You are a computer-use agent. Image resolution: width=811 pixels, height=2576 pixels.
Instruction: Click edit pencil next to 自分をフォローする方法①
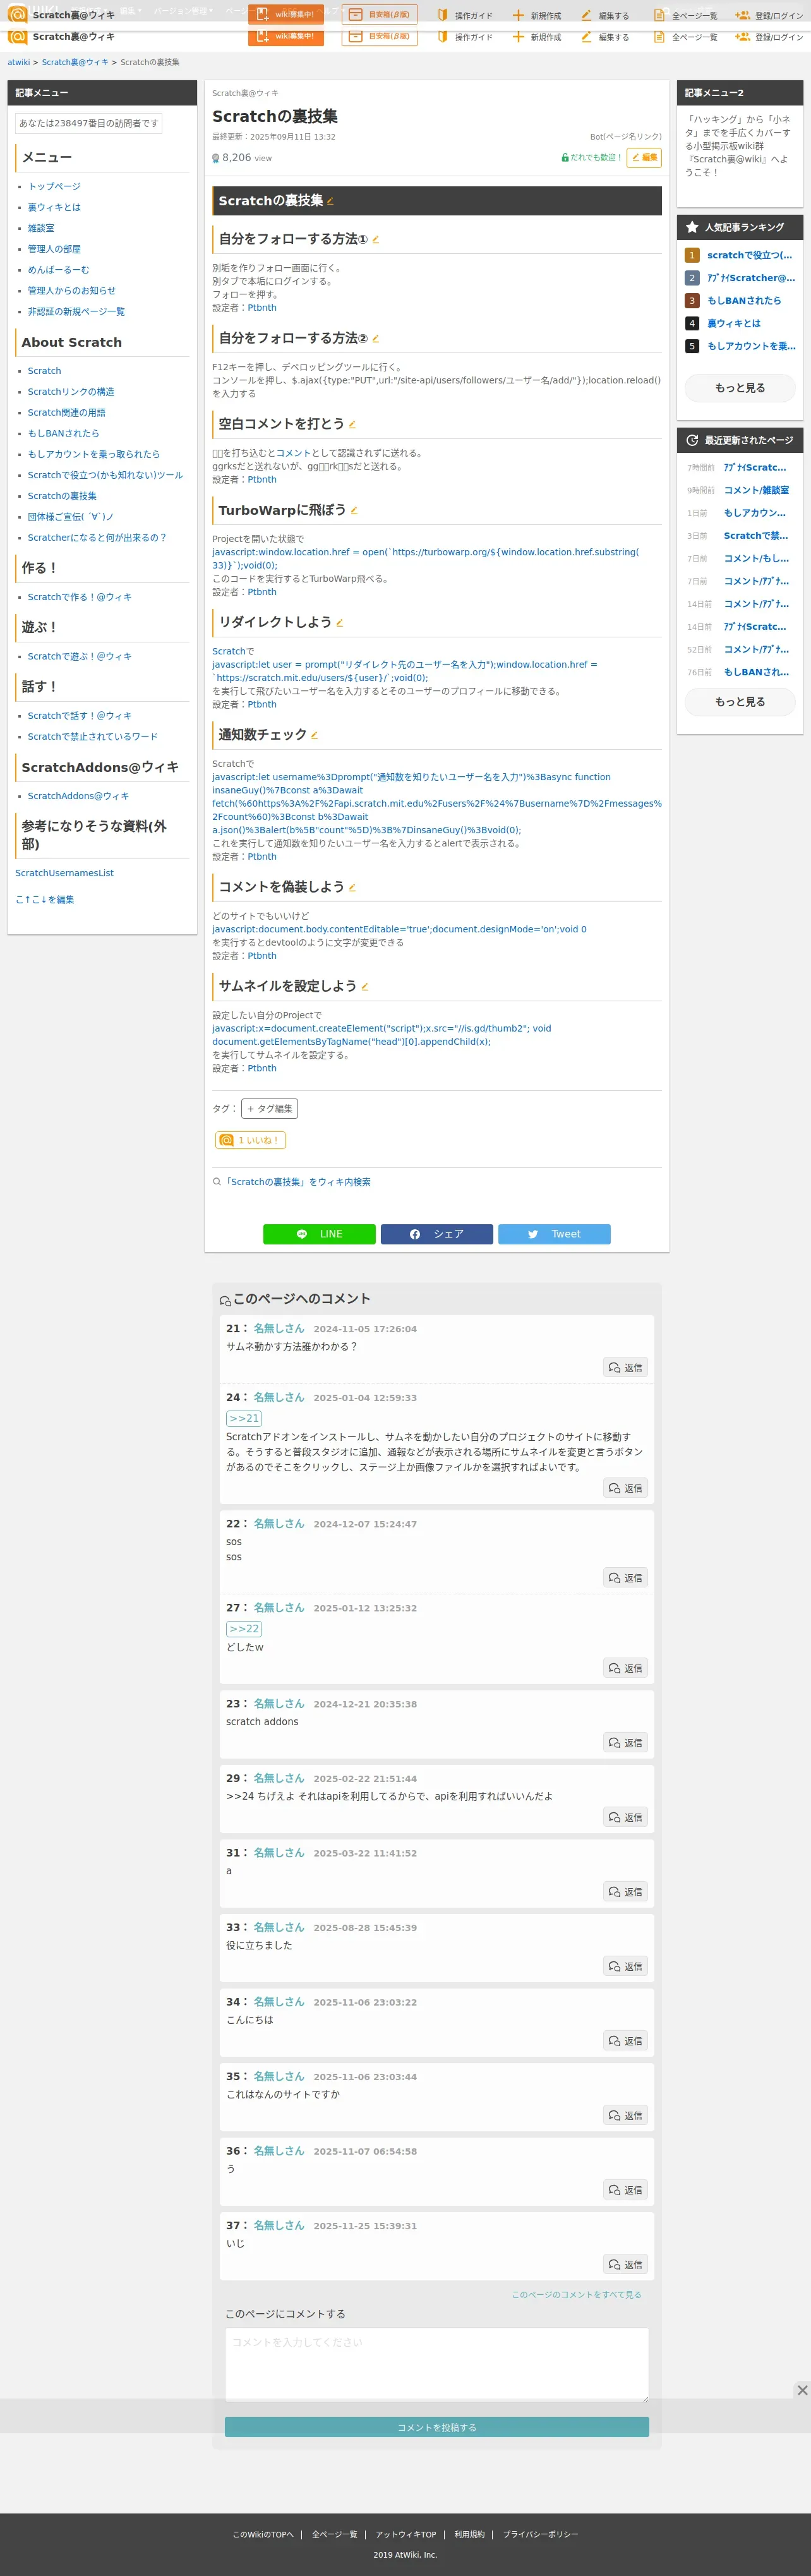[375, 240]
